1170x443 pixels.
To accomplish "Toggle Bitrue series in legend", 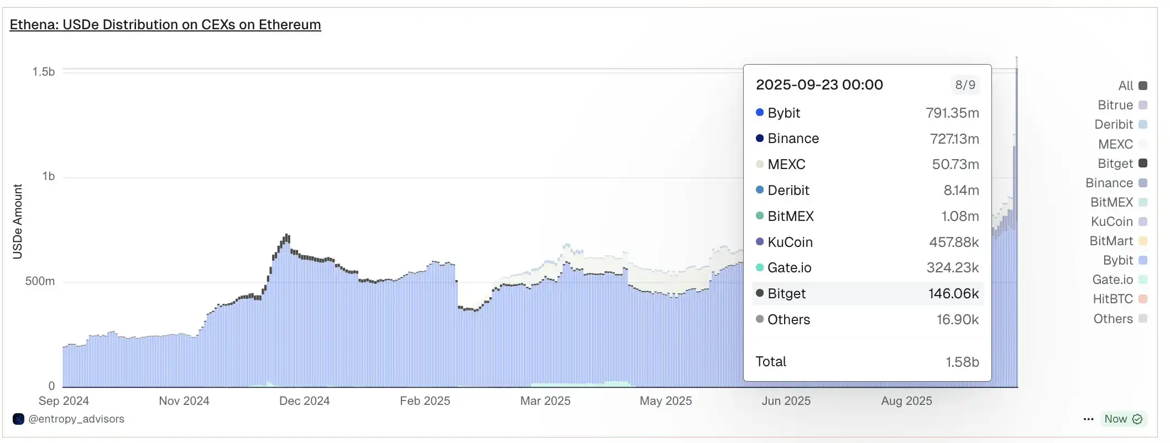I will pyautogui.click(x=1122, y=105).
